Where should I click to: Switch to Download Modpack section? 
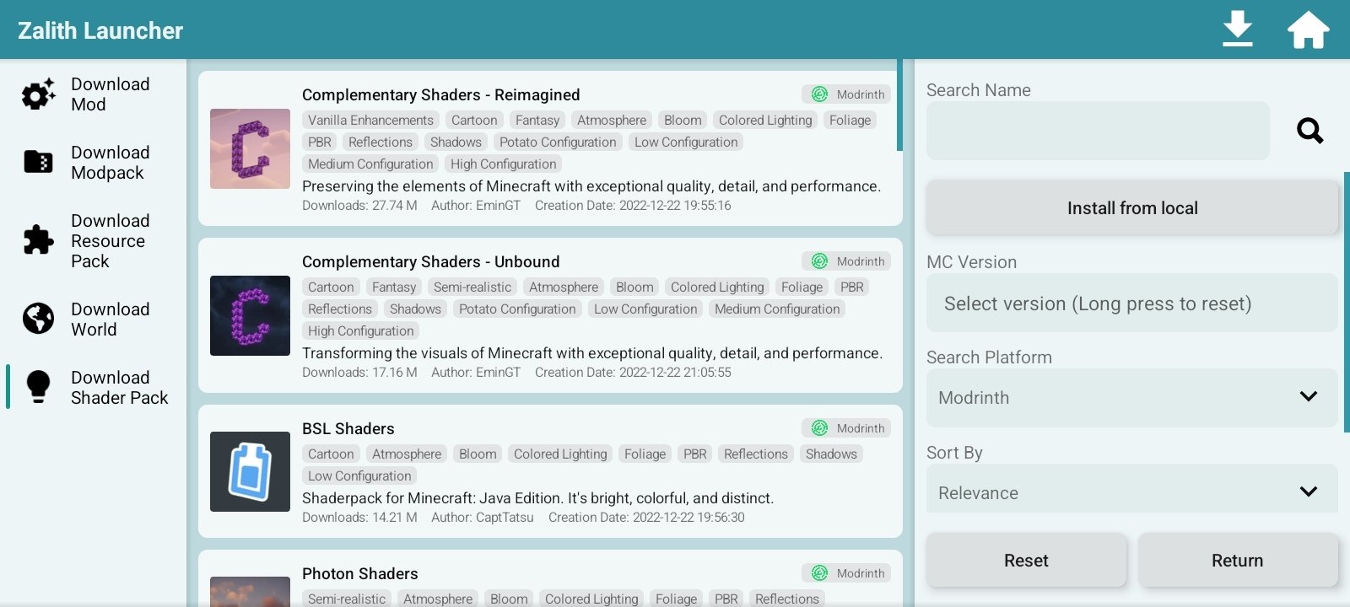[x=110, y=163]
